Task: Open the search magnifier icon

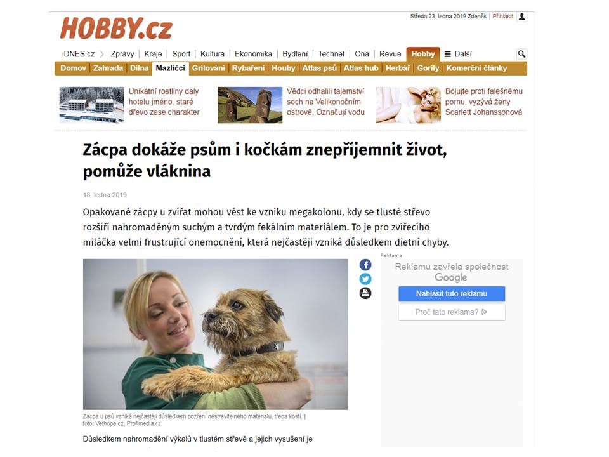Action: (x=521, y=53)
